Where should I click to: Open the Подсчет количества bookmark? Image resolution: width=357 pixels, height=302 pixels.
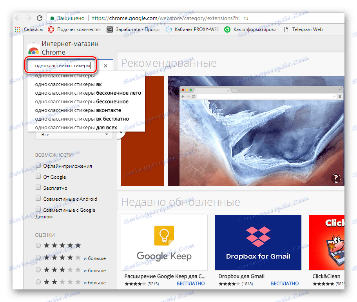74,29
